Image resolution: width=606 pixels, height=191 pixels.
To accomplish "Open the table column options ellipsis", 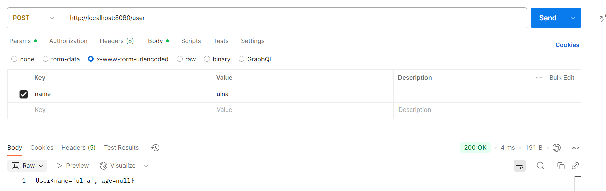I will tap(539, 78).
